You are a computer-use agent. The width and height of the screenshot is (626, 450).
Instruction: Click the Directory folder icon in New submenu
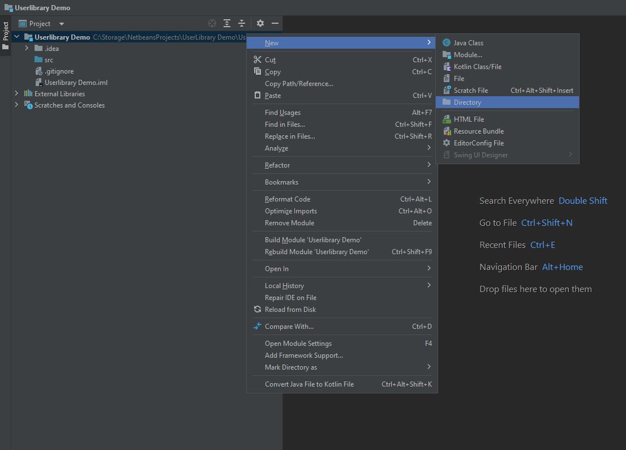click(x=447, y=102)
